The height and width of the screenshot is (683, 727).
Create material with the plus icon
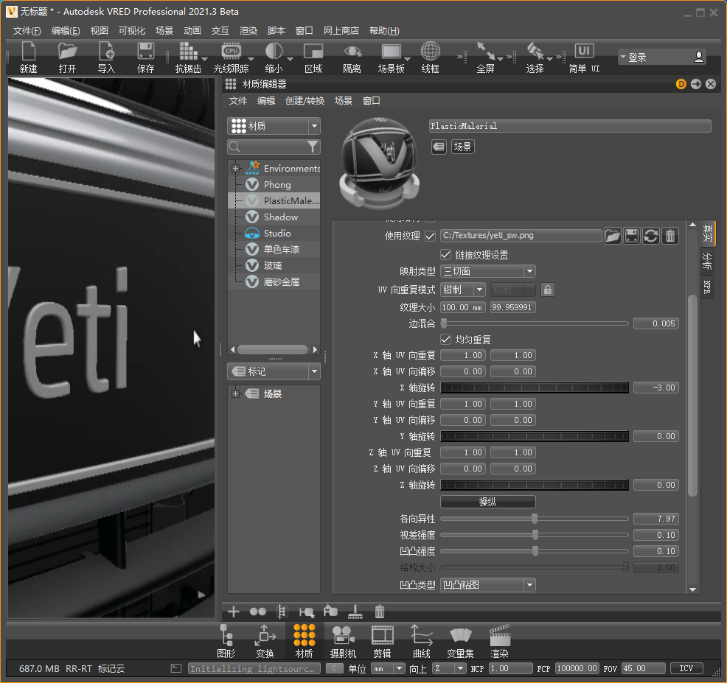pos(233,612)
